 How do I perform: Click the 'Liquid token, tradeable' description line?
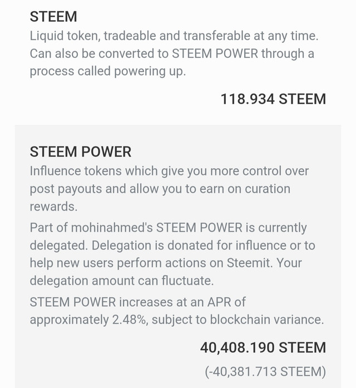click(x=174, y=36)
